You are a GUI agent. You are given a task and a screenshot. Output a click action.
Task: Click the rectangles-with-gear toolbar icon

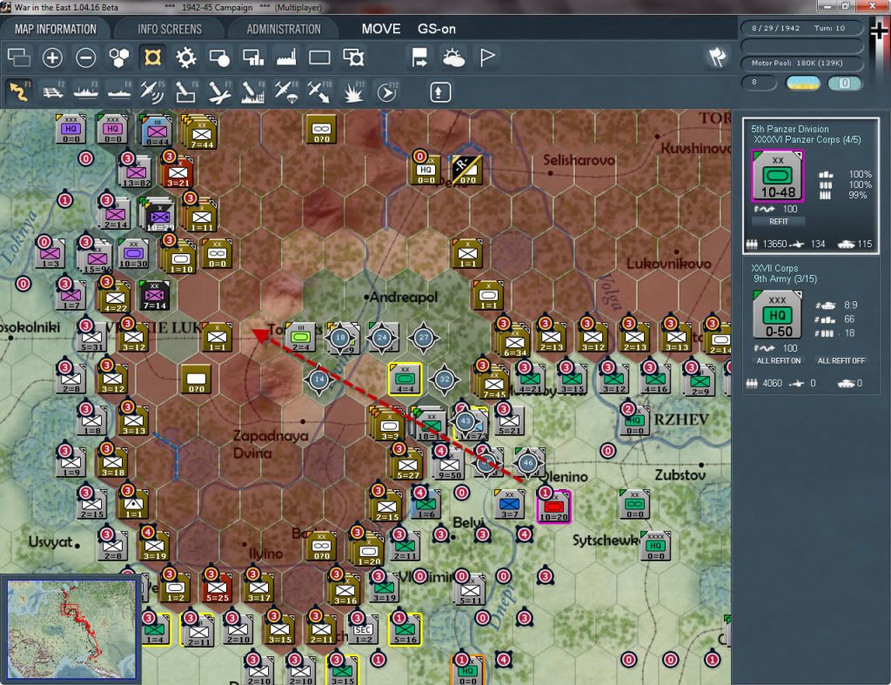353,57
